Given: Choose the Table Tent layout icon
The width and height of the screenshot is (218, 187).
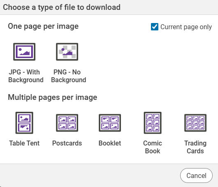Looking at the screenshot, I should coord(24,123).
